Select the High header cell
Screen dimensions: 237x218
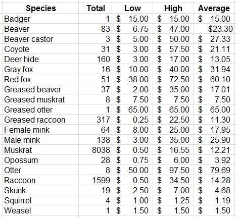[x=173, y=8]
